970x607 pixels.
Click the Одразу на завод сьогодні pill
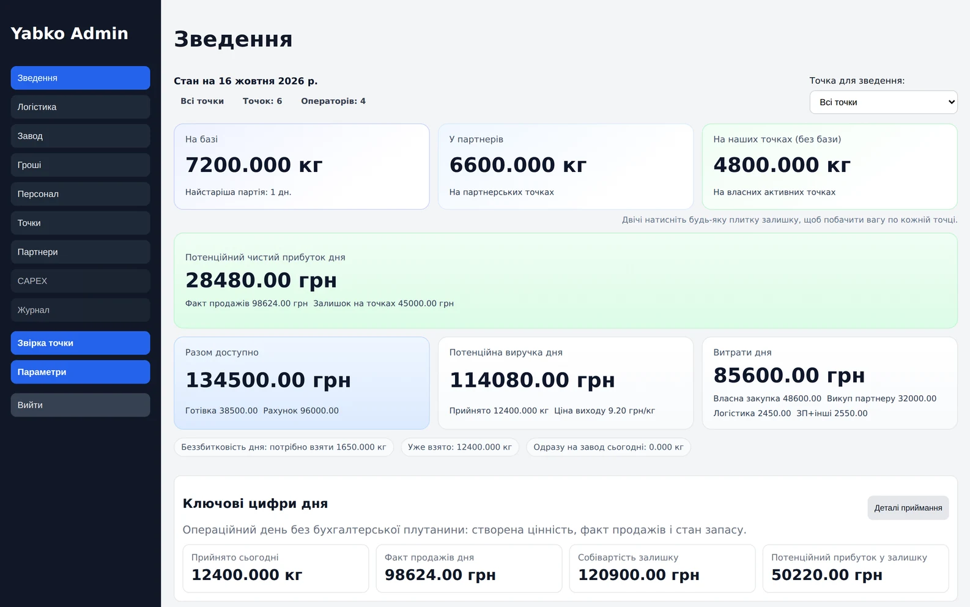point(609,447)
